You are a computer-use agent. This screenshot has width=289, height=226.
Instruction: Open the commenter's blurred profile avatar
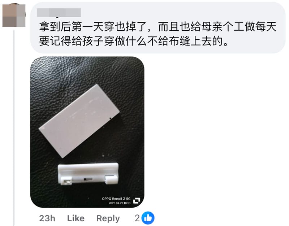14,15
